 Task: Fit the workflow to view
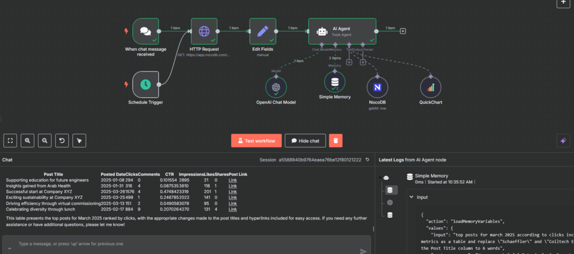(10, 140)
